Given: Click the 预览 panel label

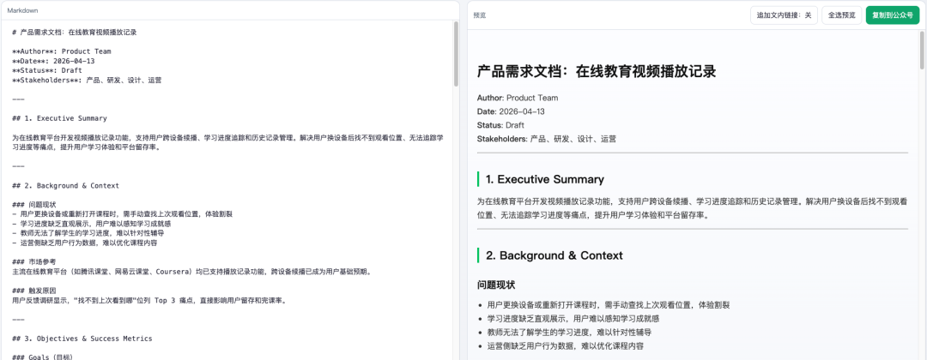Looking at the screenshot, I should [480, 15].
